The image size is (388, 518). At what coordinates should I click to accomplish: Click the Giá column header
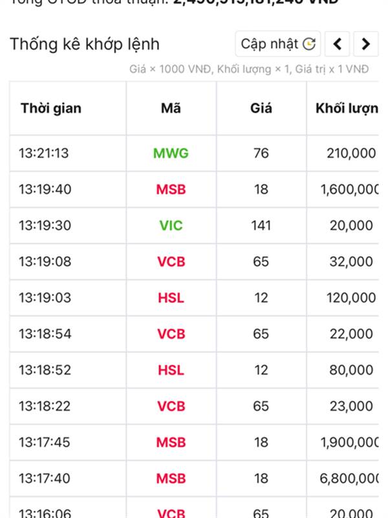tap(261, 108)
